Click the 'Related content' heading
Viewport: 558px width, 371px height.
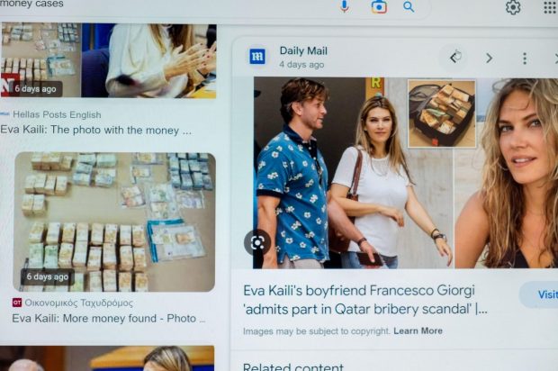pos(292,366)
